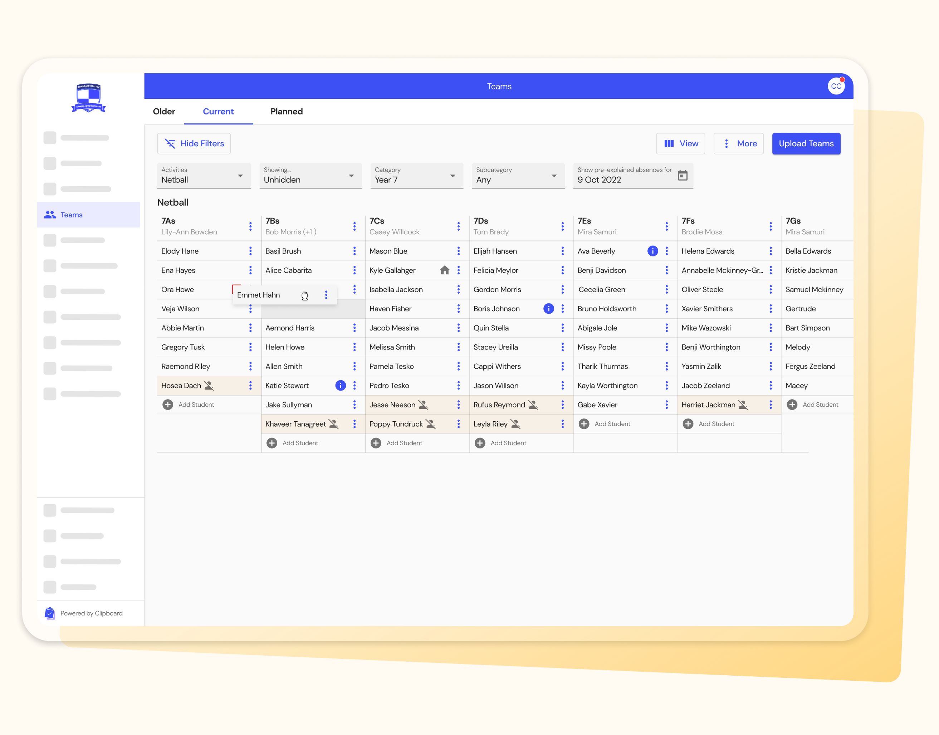Click the absence marker on Jesse Neeson
Viewport: 939px width, 735px height.
[422, 405]
